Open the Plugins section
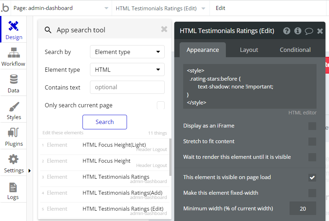 click(x=14, y=136)
